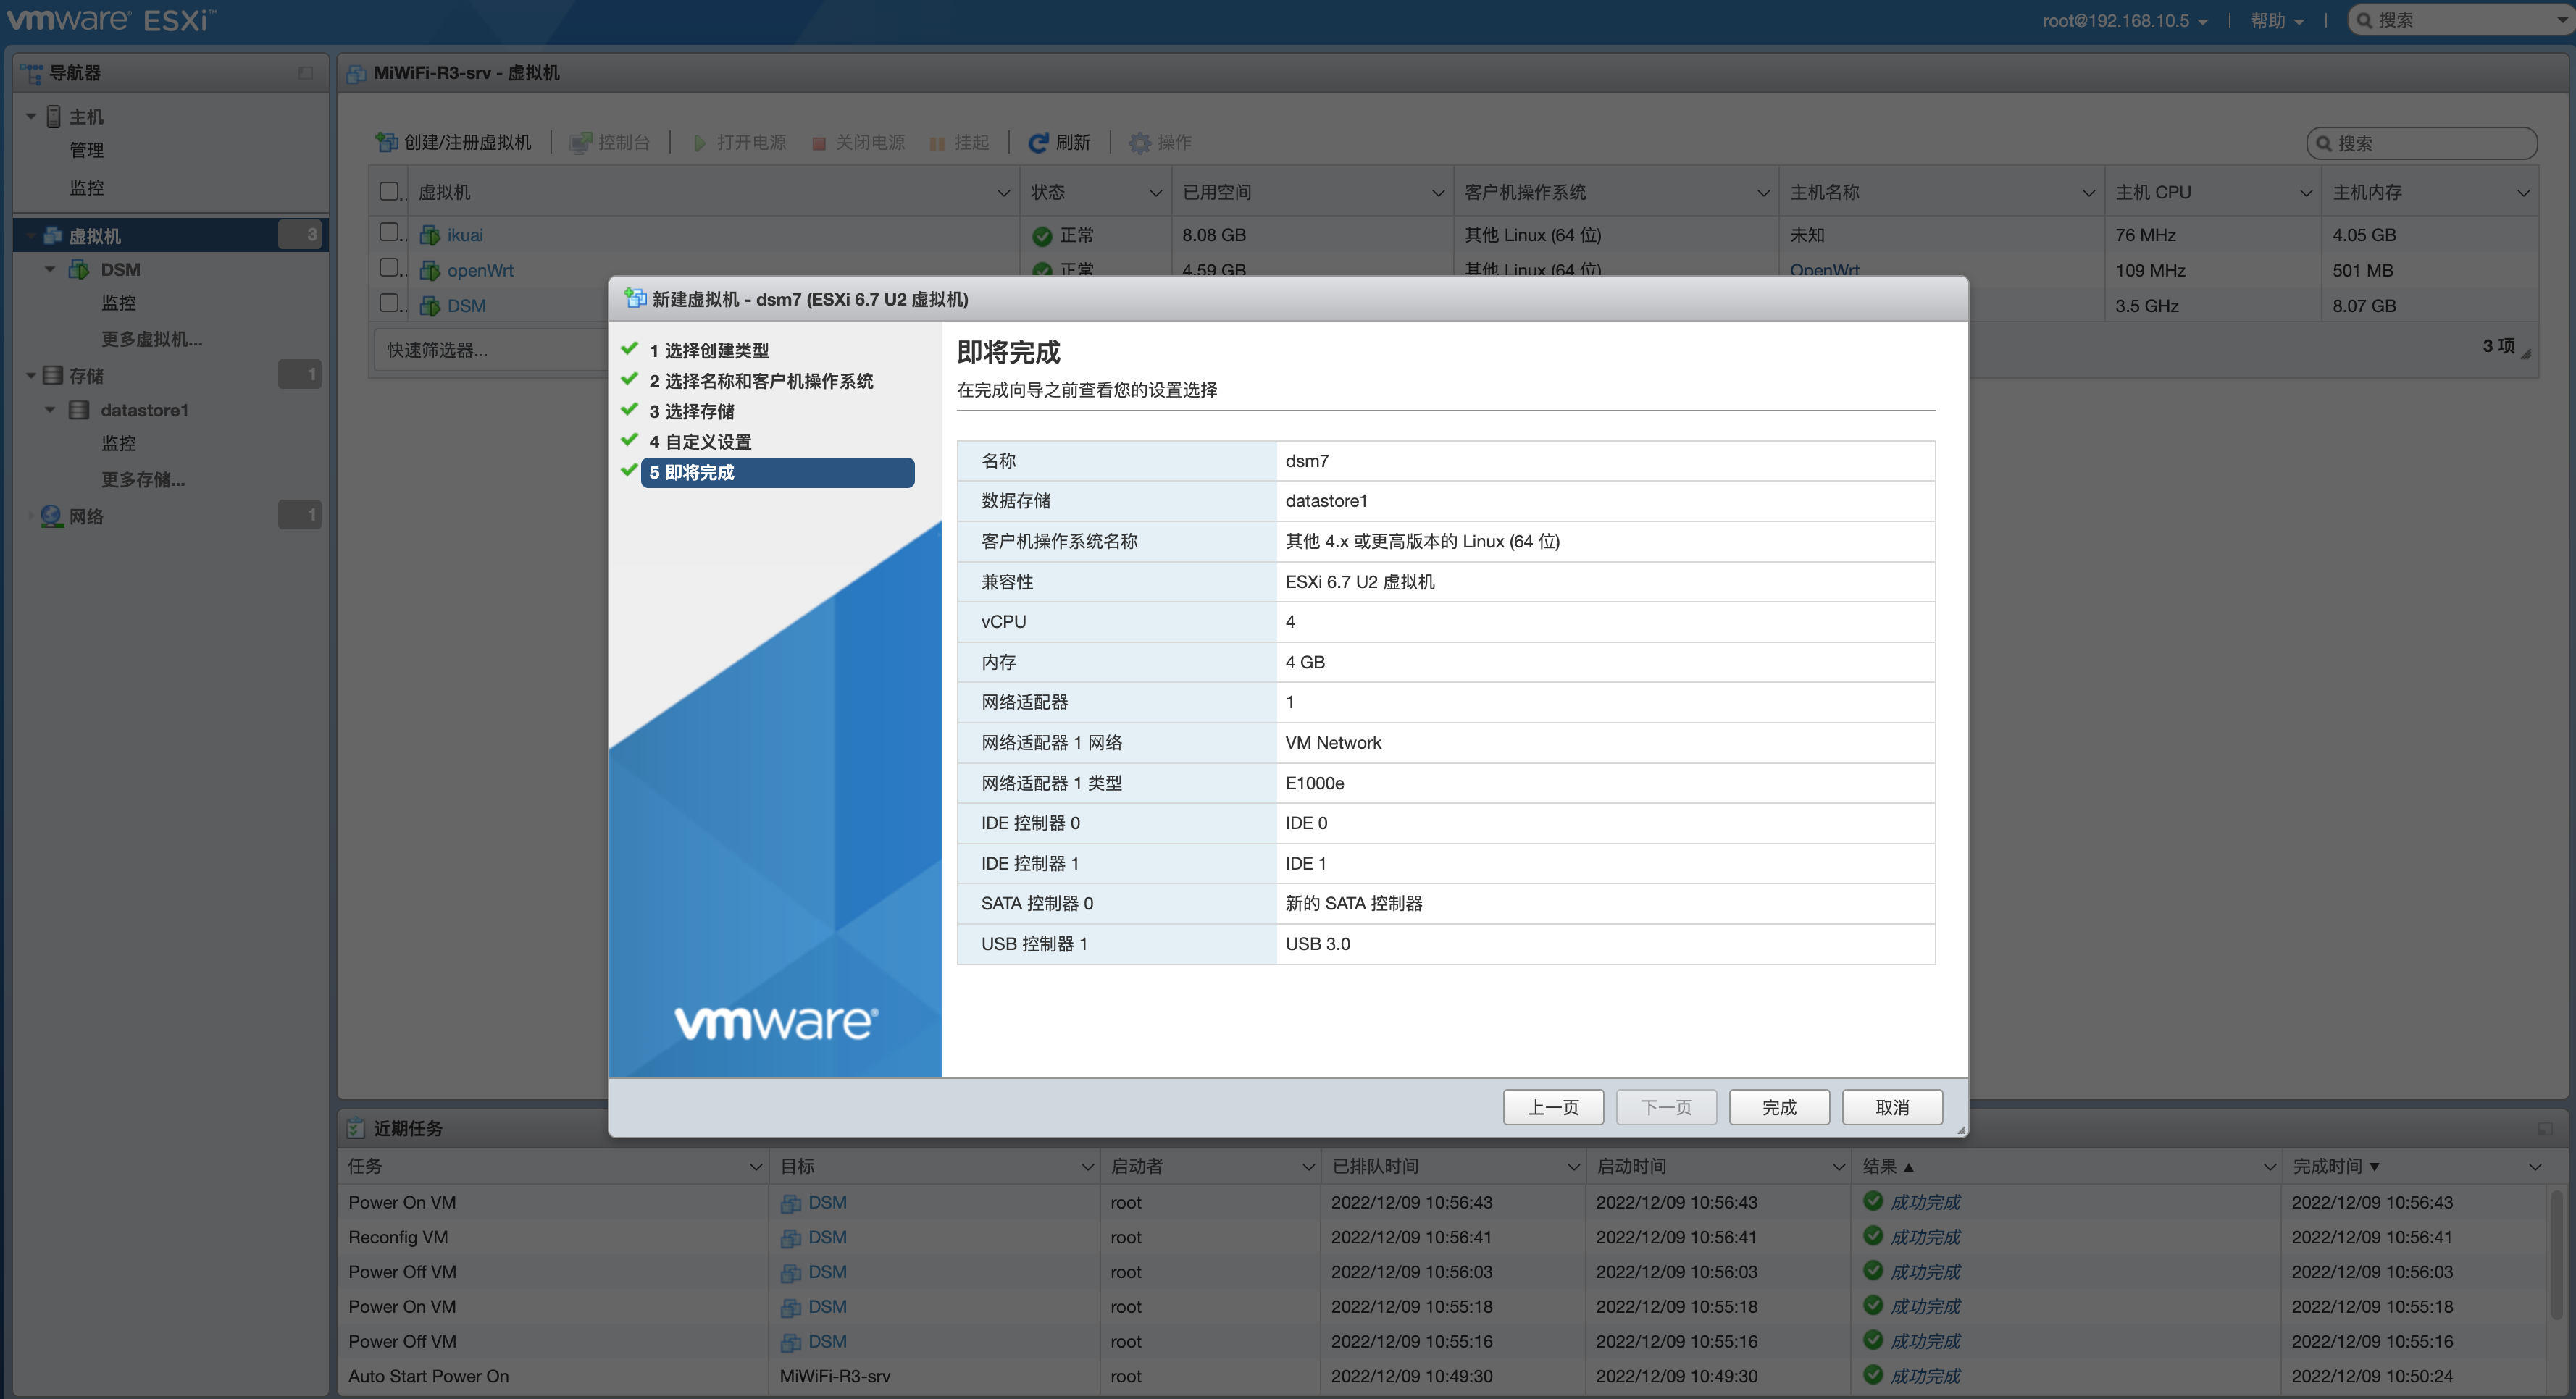Viewport: 2576px width, 1399px height.
Task: Click the DSM target icon in first task row
Action: pos(790,1203)
